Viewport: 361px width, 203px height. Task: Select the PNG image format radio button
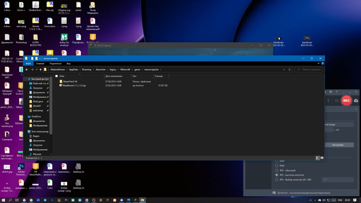pos(277,166)
